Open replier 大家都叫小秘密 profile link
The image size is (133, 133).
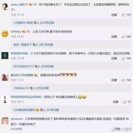[23, 23]
